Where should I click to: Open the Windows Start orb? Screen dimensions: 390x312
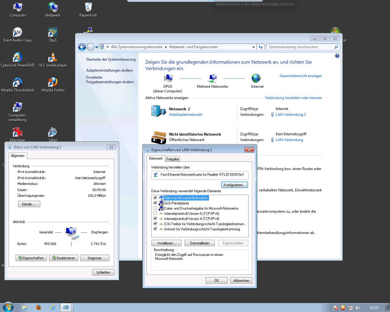click(8, 307)
